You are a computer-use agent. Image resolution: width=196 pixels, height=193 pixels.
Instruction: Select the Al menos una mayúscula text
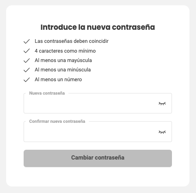[63, 60]
